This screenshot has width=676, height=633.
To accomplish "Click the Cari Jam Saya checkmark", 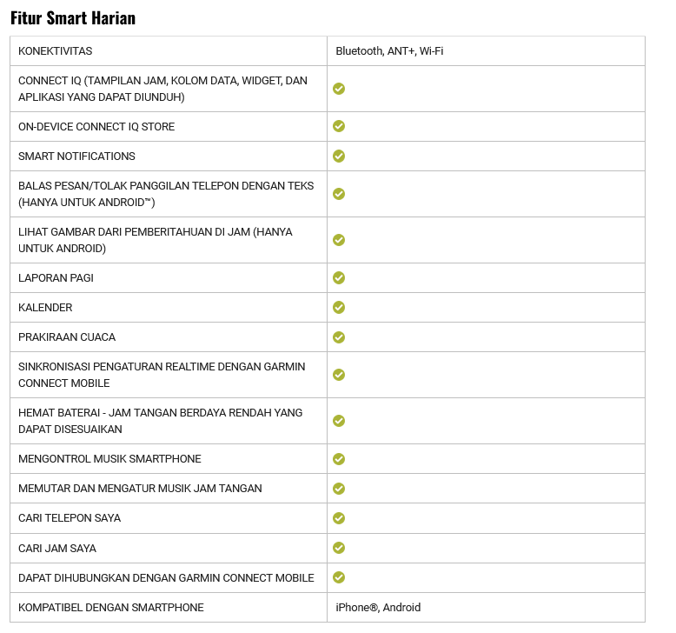I will (x=339, y=548).
